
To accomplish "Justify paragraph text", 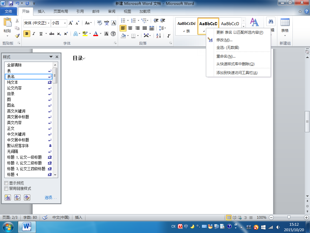I will click(144, 28).
